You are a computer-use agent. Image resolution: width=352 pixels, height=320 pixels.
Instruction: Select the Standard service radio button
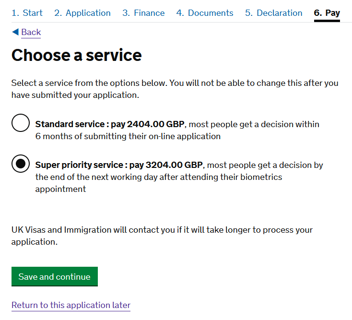pyautogui.click(x=21, y=123)
